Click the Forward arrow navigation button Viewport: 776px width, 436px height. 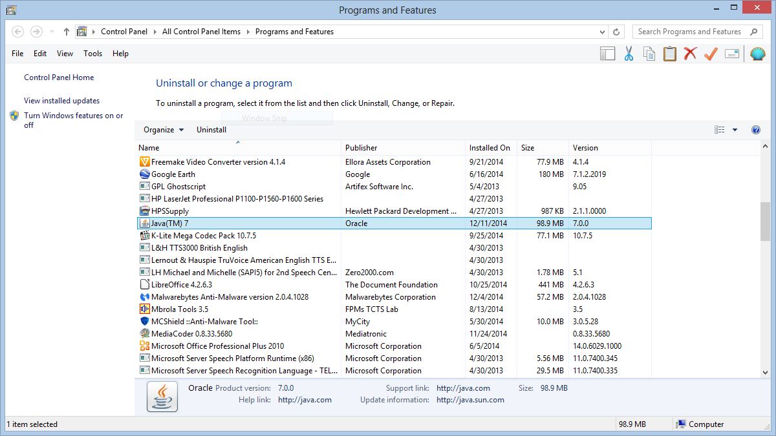[x=37, y=31]
